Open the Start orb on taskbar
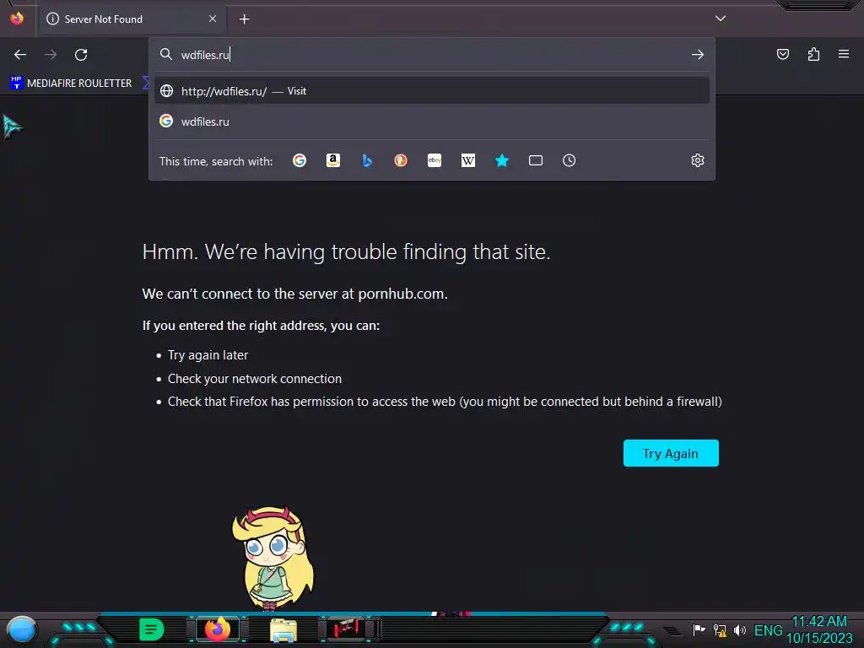 click(x=21, y=629)
